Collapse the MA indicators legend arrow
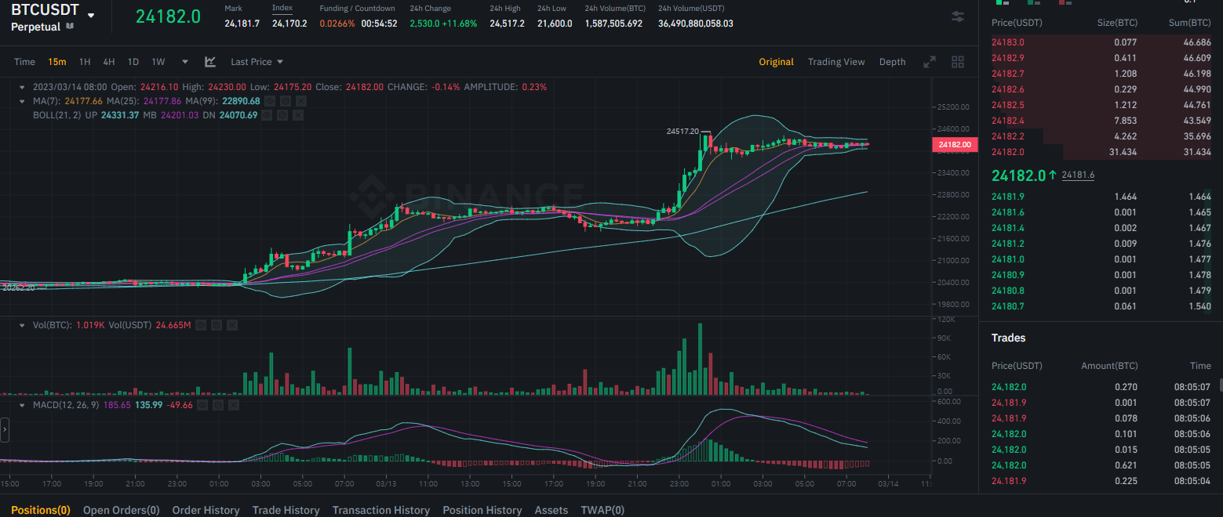This screenshot has height=517, width=1223. 22,101
